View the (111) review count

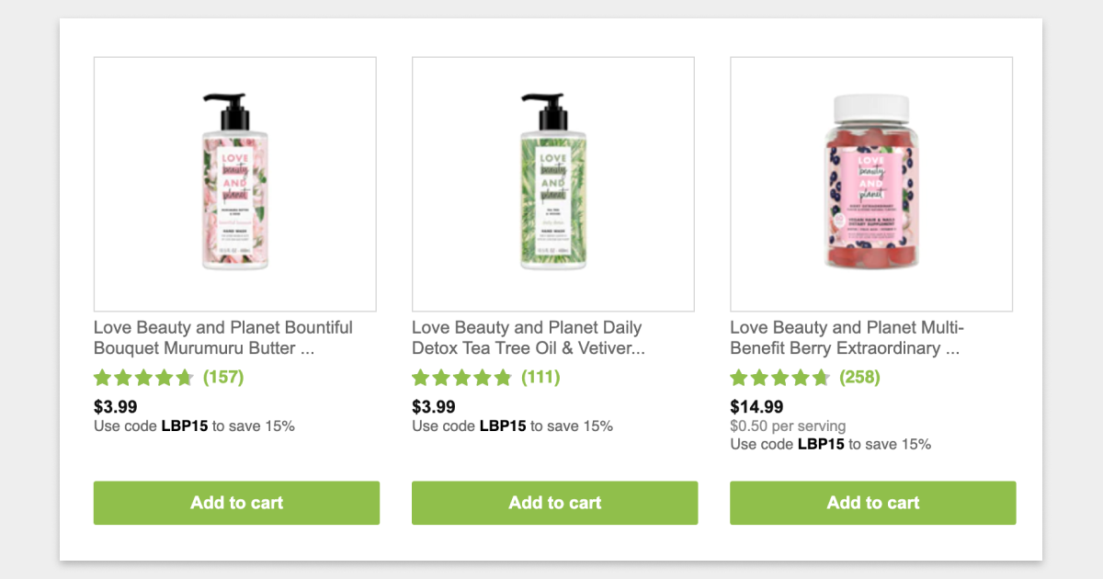540,377
